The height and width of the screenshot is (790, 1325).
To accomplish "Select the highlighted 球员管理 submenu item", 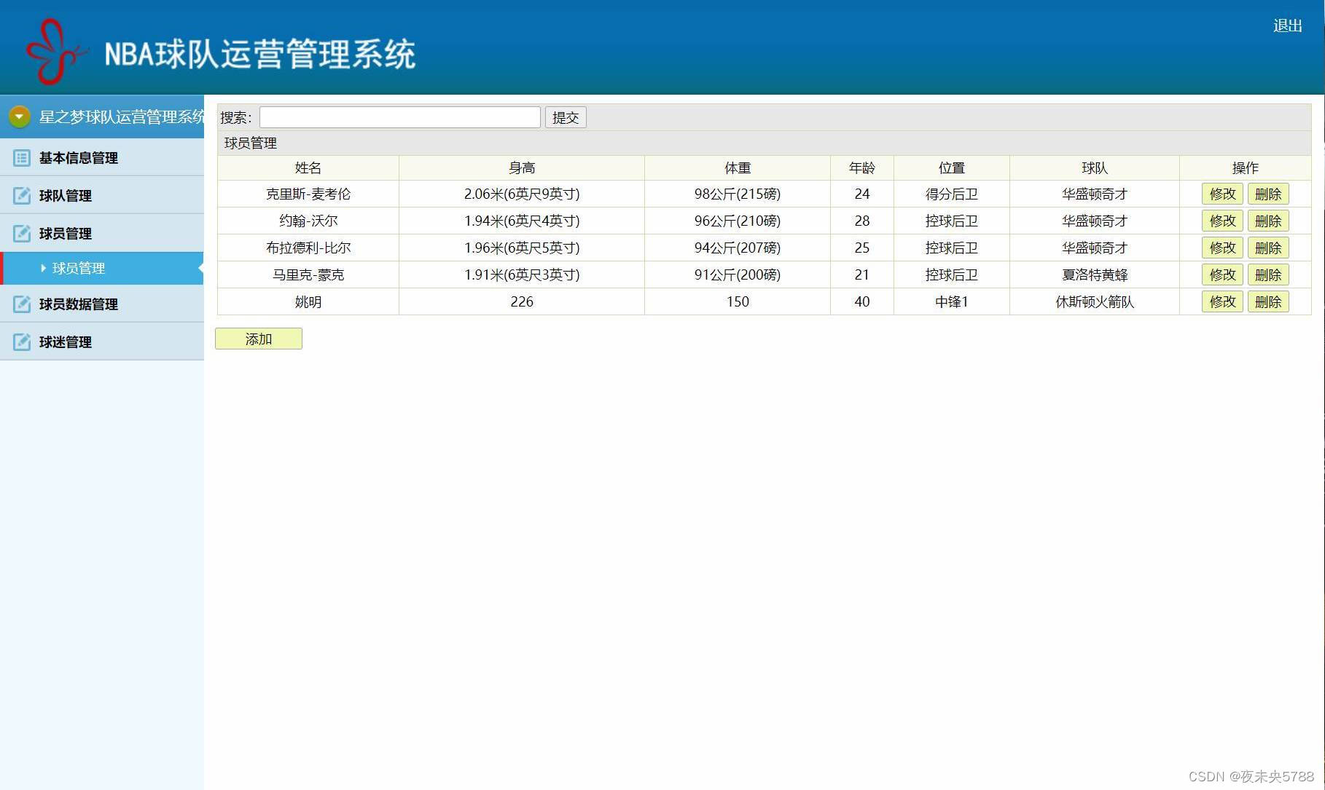I will click(x=102, y=268).
